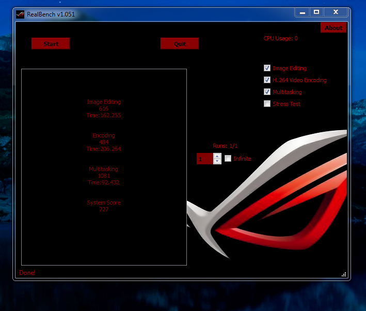Click the Done! status text
The height and width of the screenshot is (311, 366).
(27, 273)
